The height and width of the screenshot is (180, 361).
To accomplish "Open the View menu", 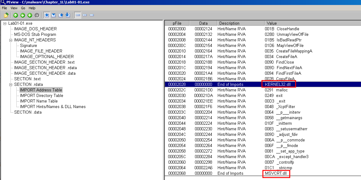I will (14, 8).
